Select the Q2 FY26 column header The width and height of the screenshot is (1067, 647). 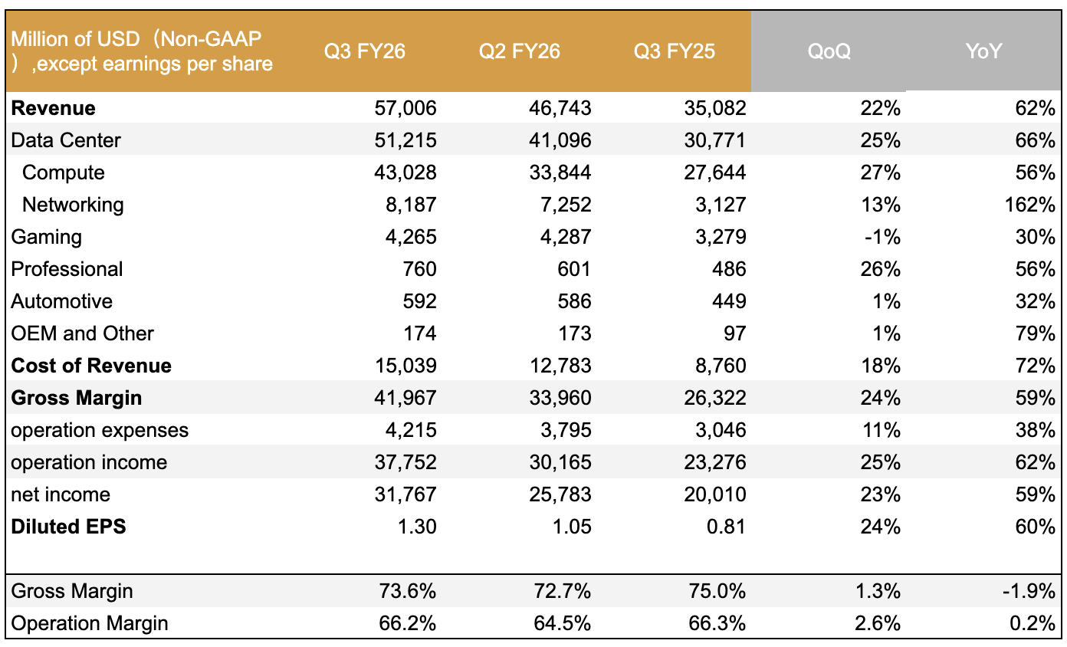point(519,51)
